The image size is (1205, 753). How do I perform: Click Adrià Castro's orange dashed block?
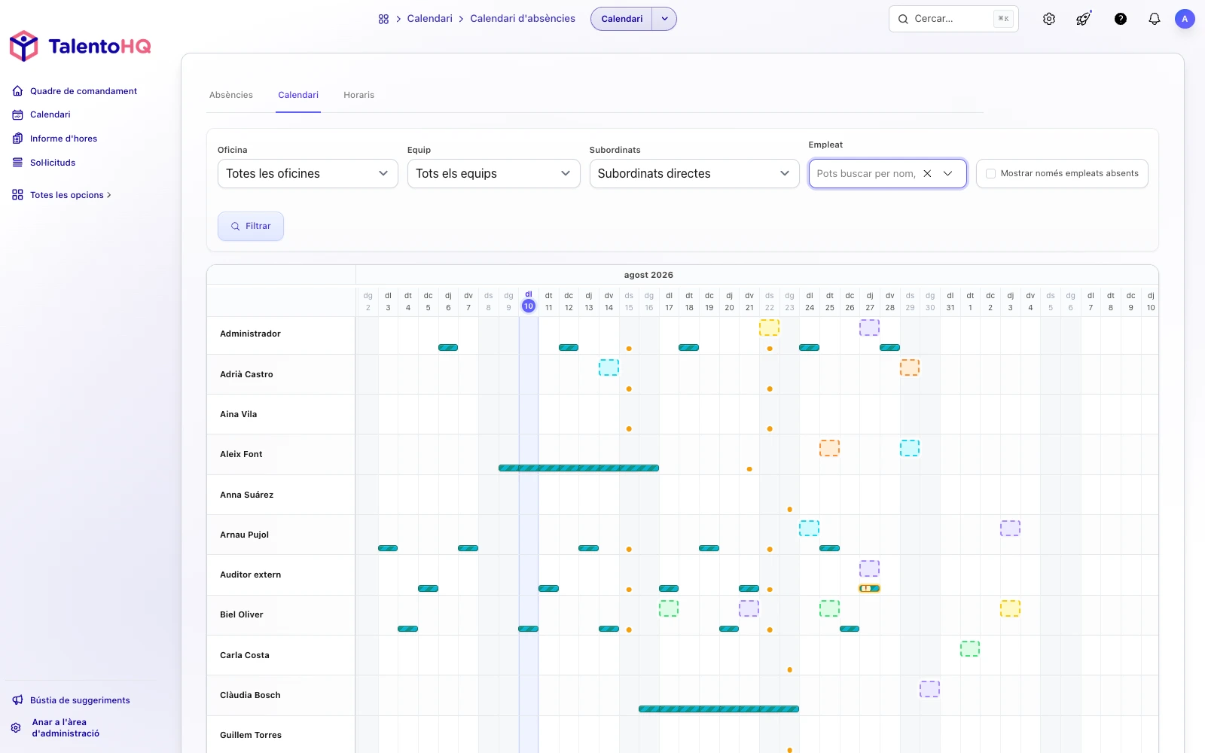pyautogui.click(x=910, y=367)
